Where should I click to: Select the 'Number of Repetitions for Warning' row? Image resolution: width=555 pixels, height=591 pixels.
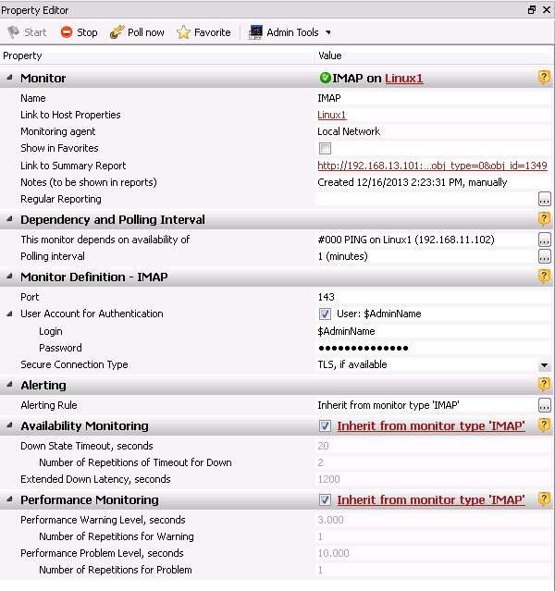coord(277,536)
